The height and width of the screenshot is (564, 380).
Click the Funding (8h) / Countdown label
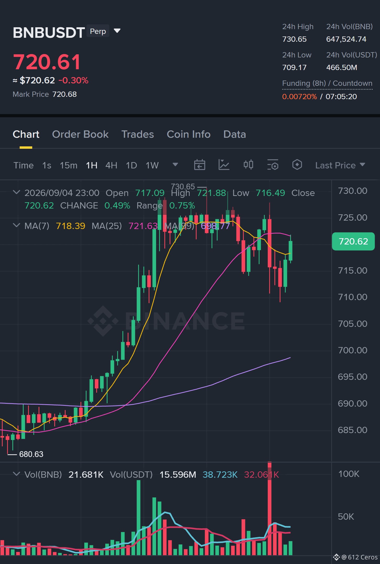coord(327,83)
